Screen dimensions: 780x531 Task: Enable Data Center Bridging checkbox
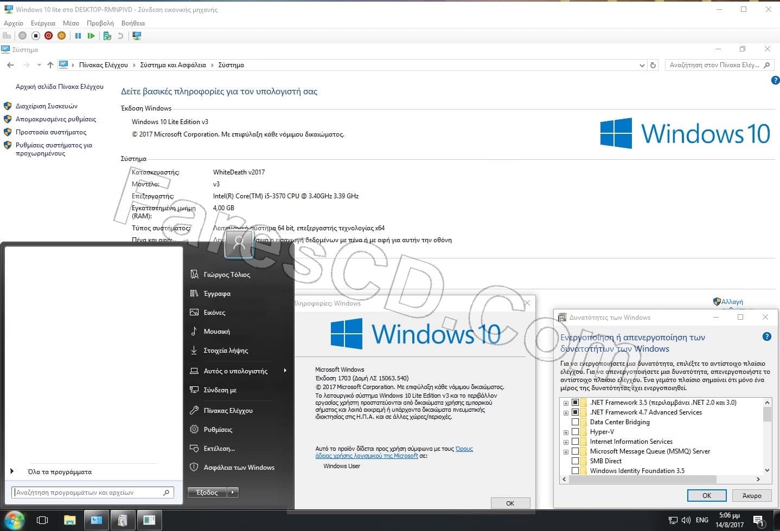[x=575, y=422]
